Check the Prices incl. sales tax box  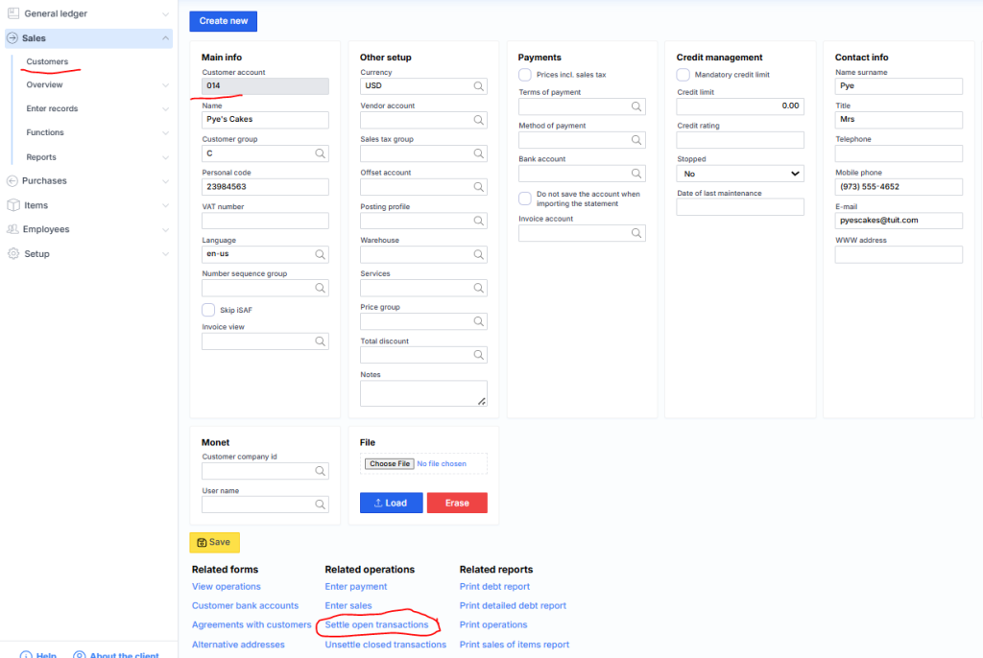tap(525, 75)
